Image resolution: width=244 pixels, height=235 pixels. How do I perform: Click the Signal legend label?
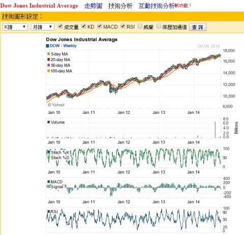(x=57, y=187)
